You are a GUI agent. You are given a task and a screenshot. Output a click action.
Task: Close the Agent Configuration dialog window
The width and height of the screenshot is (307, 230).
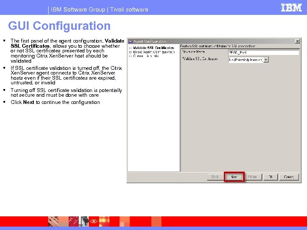tap(297, 41)
